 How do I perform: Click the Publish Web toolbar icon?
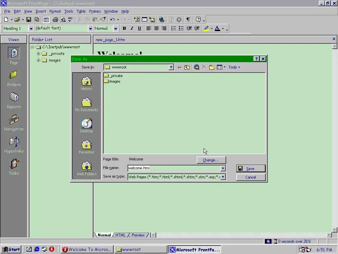point(37,20)
